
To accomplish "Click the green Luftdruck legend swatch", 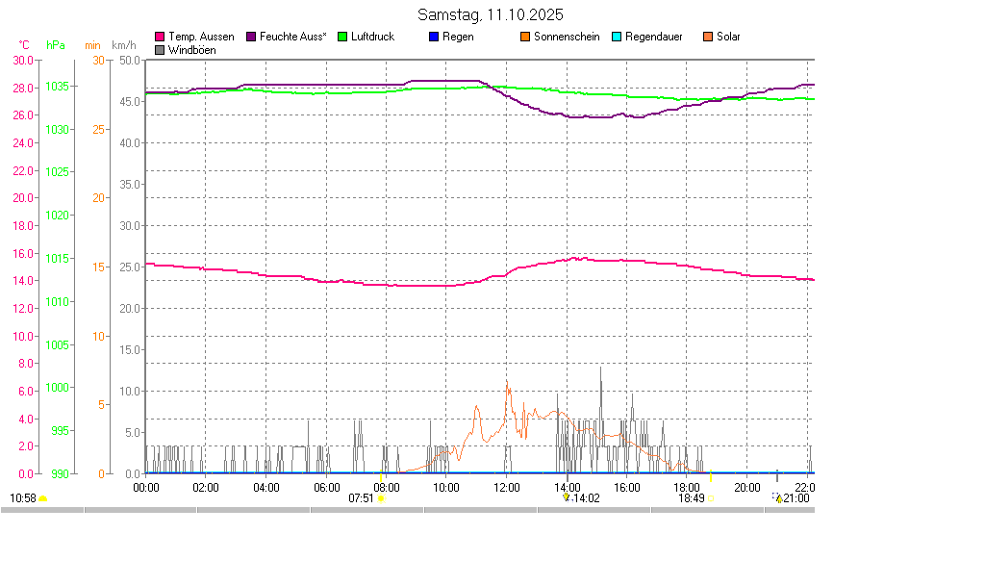I will point(342,37).
